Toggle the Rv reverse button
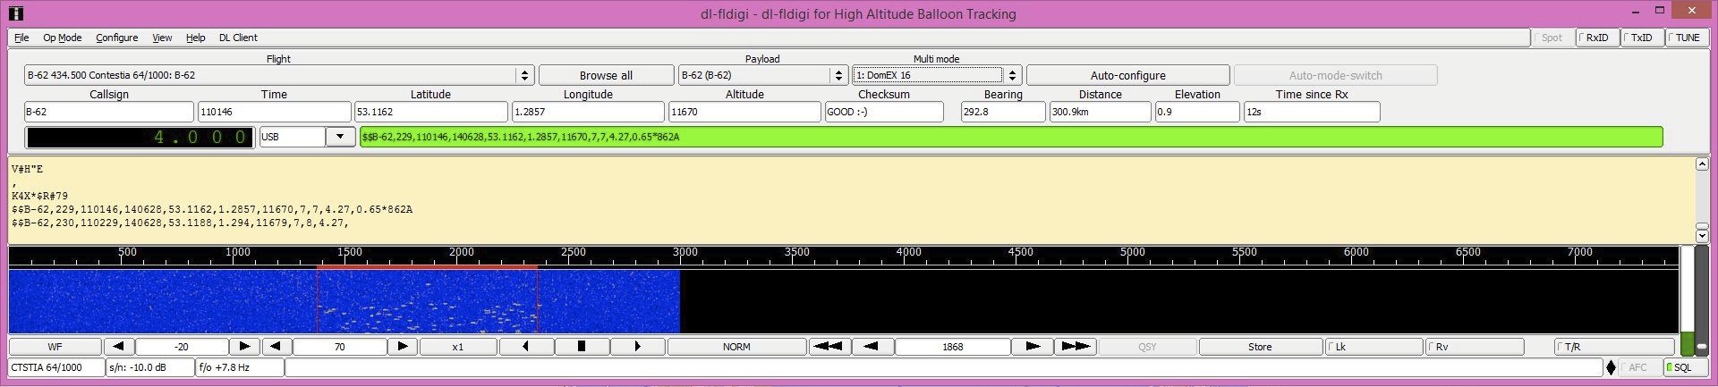This screenshot has width=1718, height=387. coord(1475,346)
